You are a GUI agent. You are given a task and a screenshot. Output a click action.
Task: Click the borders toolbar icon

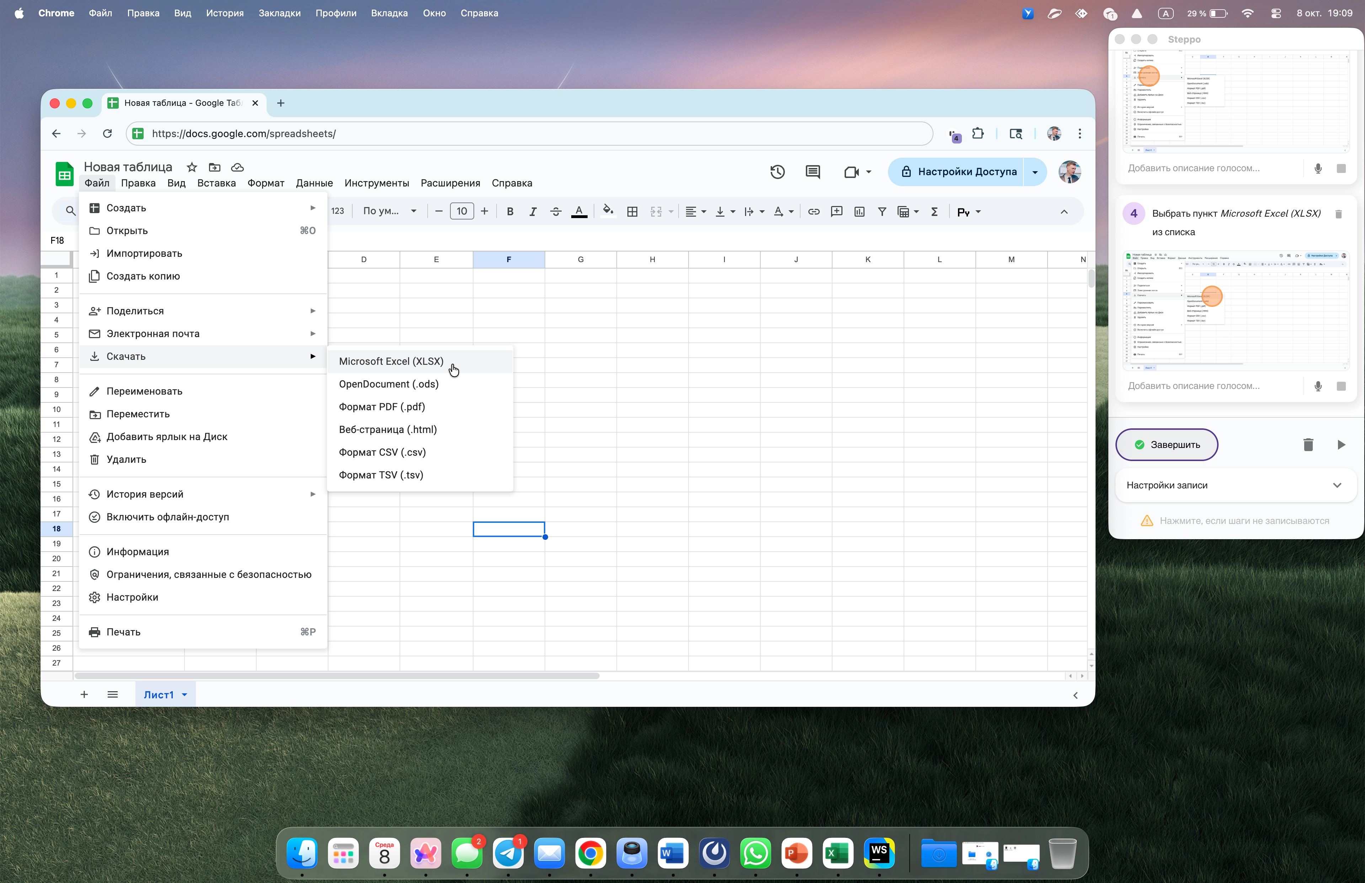(x=632, y=211)
